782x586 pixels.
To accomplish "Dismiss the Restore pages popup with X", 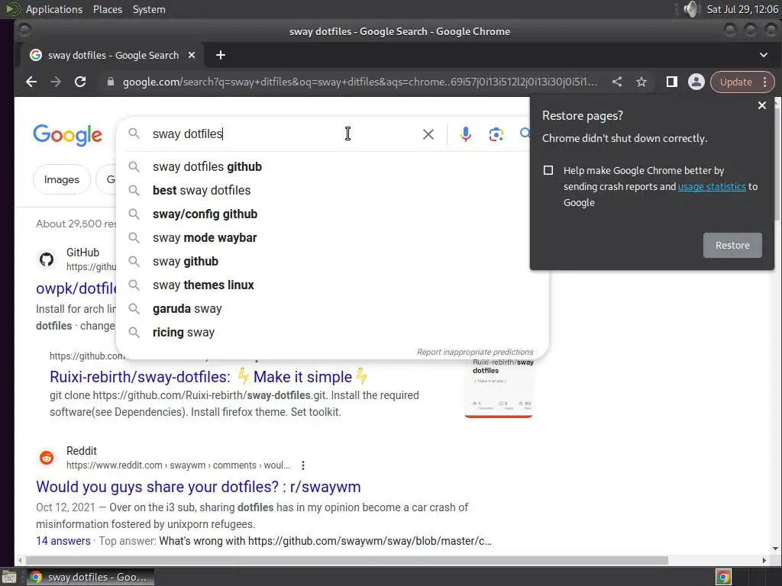I will pyautogui.click(x=761, y=105).
